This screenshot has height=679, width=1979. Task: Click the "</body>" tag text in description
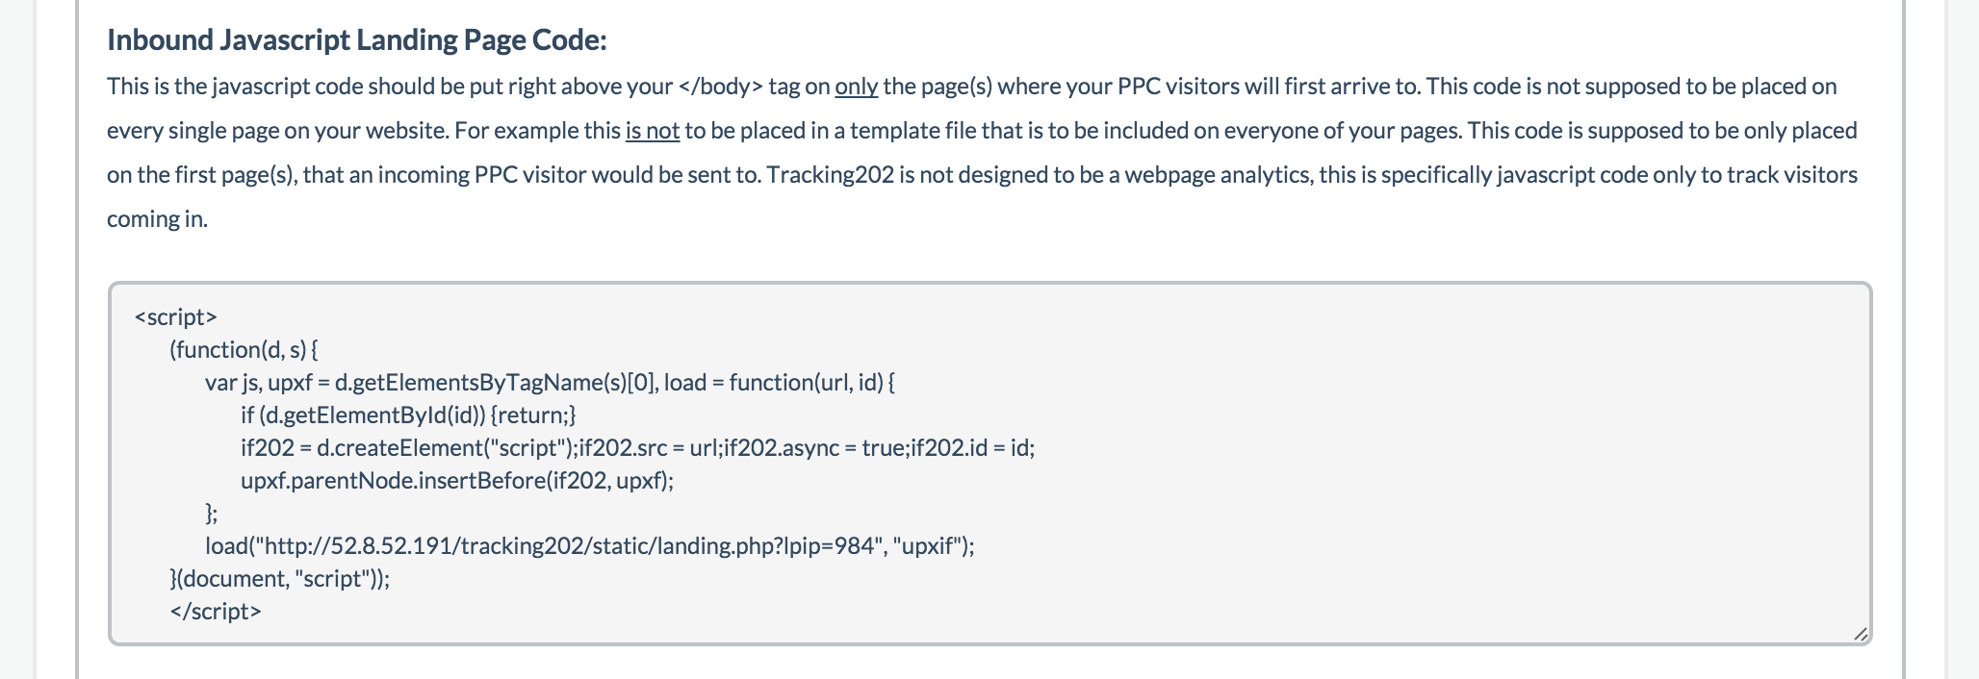tap(720, 87)
